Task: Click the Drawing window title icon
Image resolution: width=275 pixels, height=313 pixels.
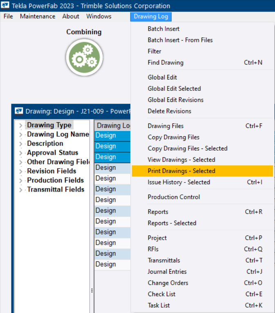Action: 19,111
